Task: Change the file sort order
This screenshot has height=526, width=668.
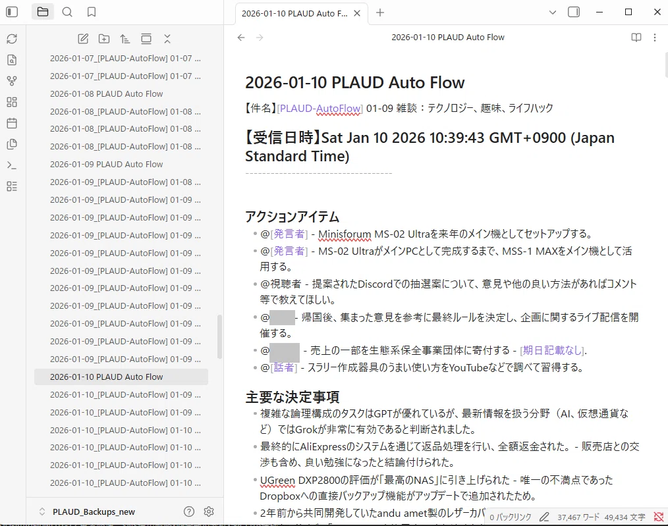Action: pos(125,39)
